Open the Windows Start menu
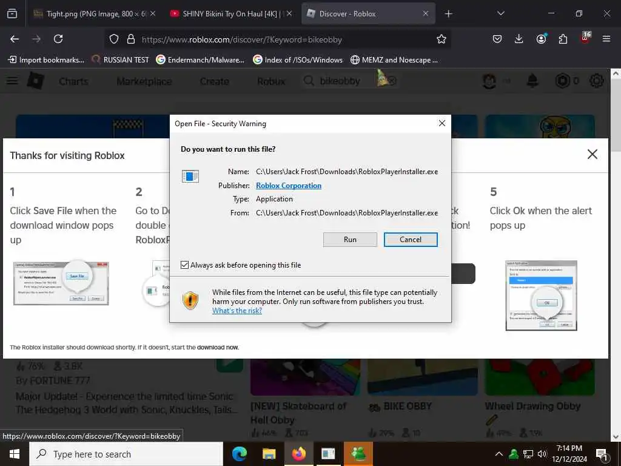621x466 pixels. coord(15,454)
